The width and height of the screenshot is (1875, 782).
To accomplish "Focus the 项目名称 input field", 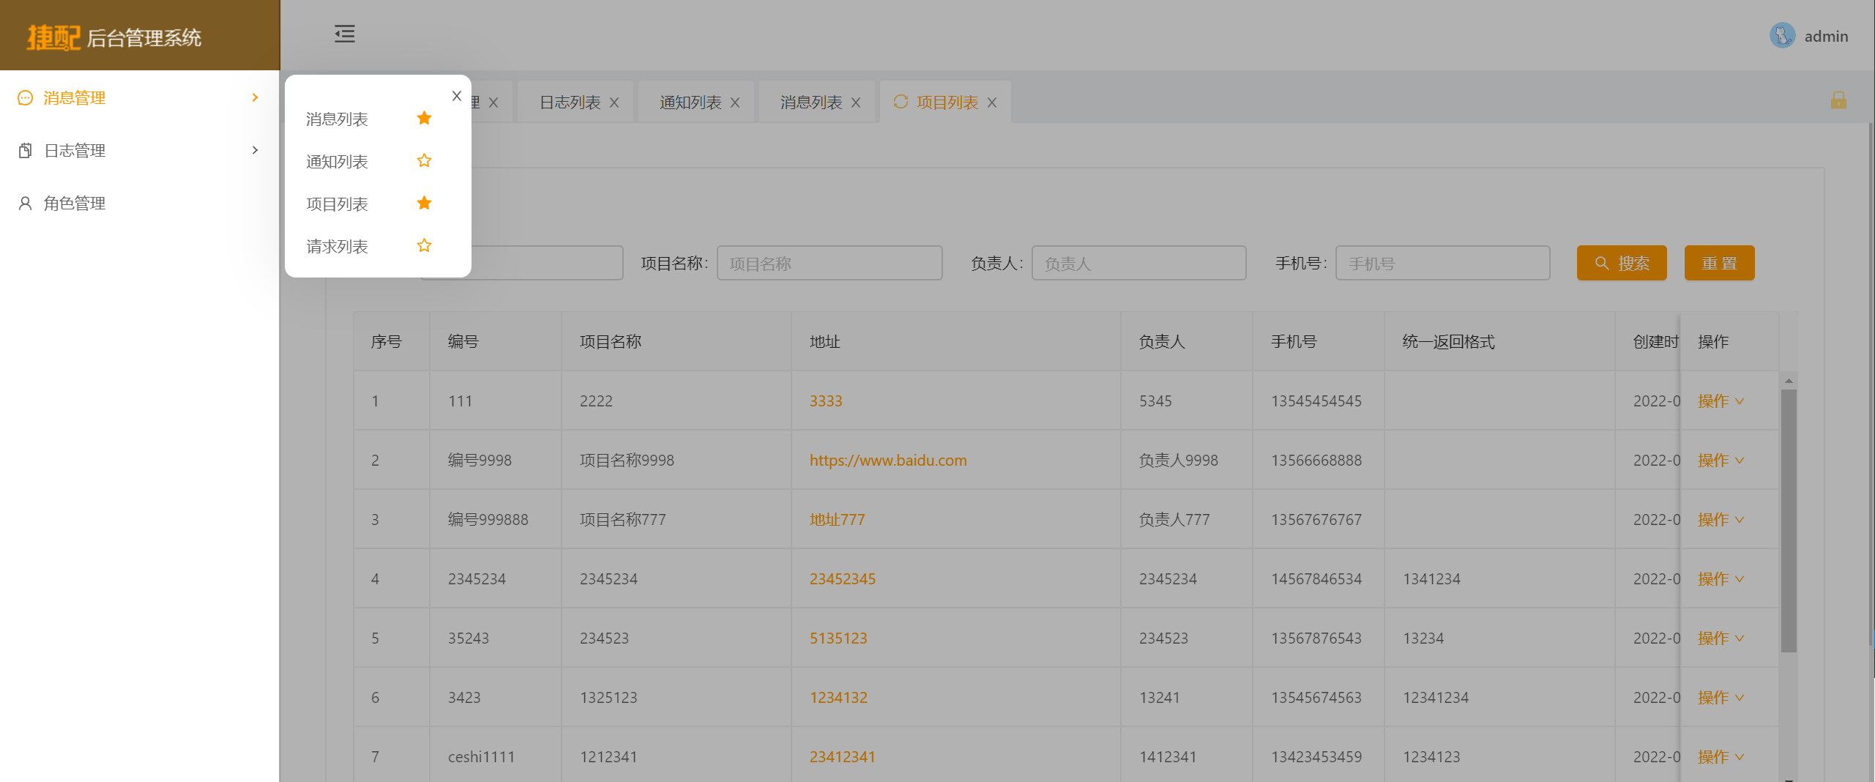I will click(830, 263).
